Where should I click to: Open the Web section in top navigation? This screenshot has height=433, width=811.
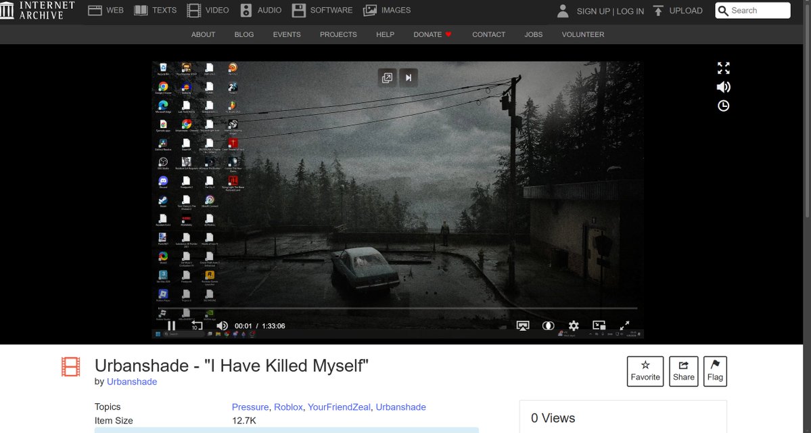[106, 10]
